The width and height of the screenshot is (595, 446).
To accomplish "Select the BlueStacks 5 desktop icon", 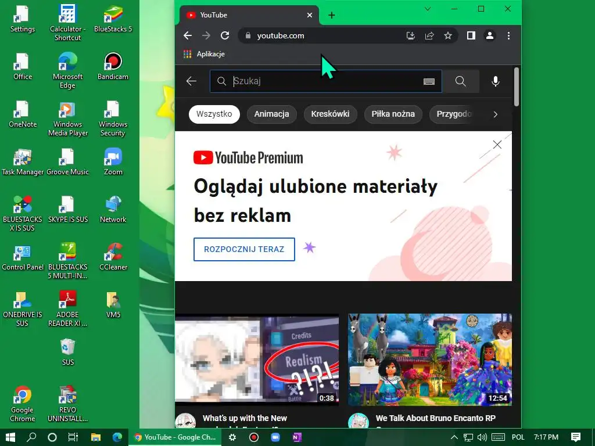I will 113,19.
